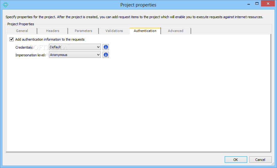The height and width of the screenshot is (168, 277).
Task: Switch to the General tab
Action: [x=22, y=31]
